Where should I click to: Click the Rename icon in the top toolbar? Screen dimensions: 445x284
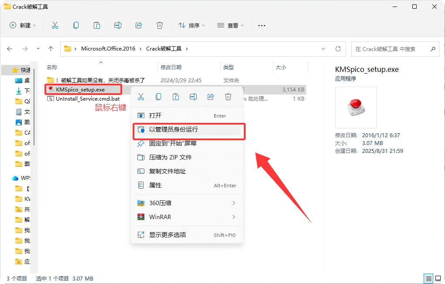tap(118, 26)
